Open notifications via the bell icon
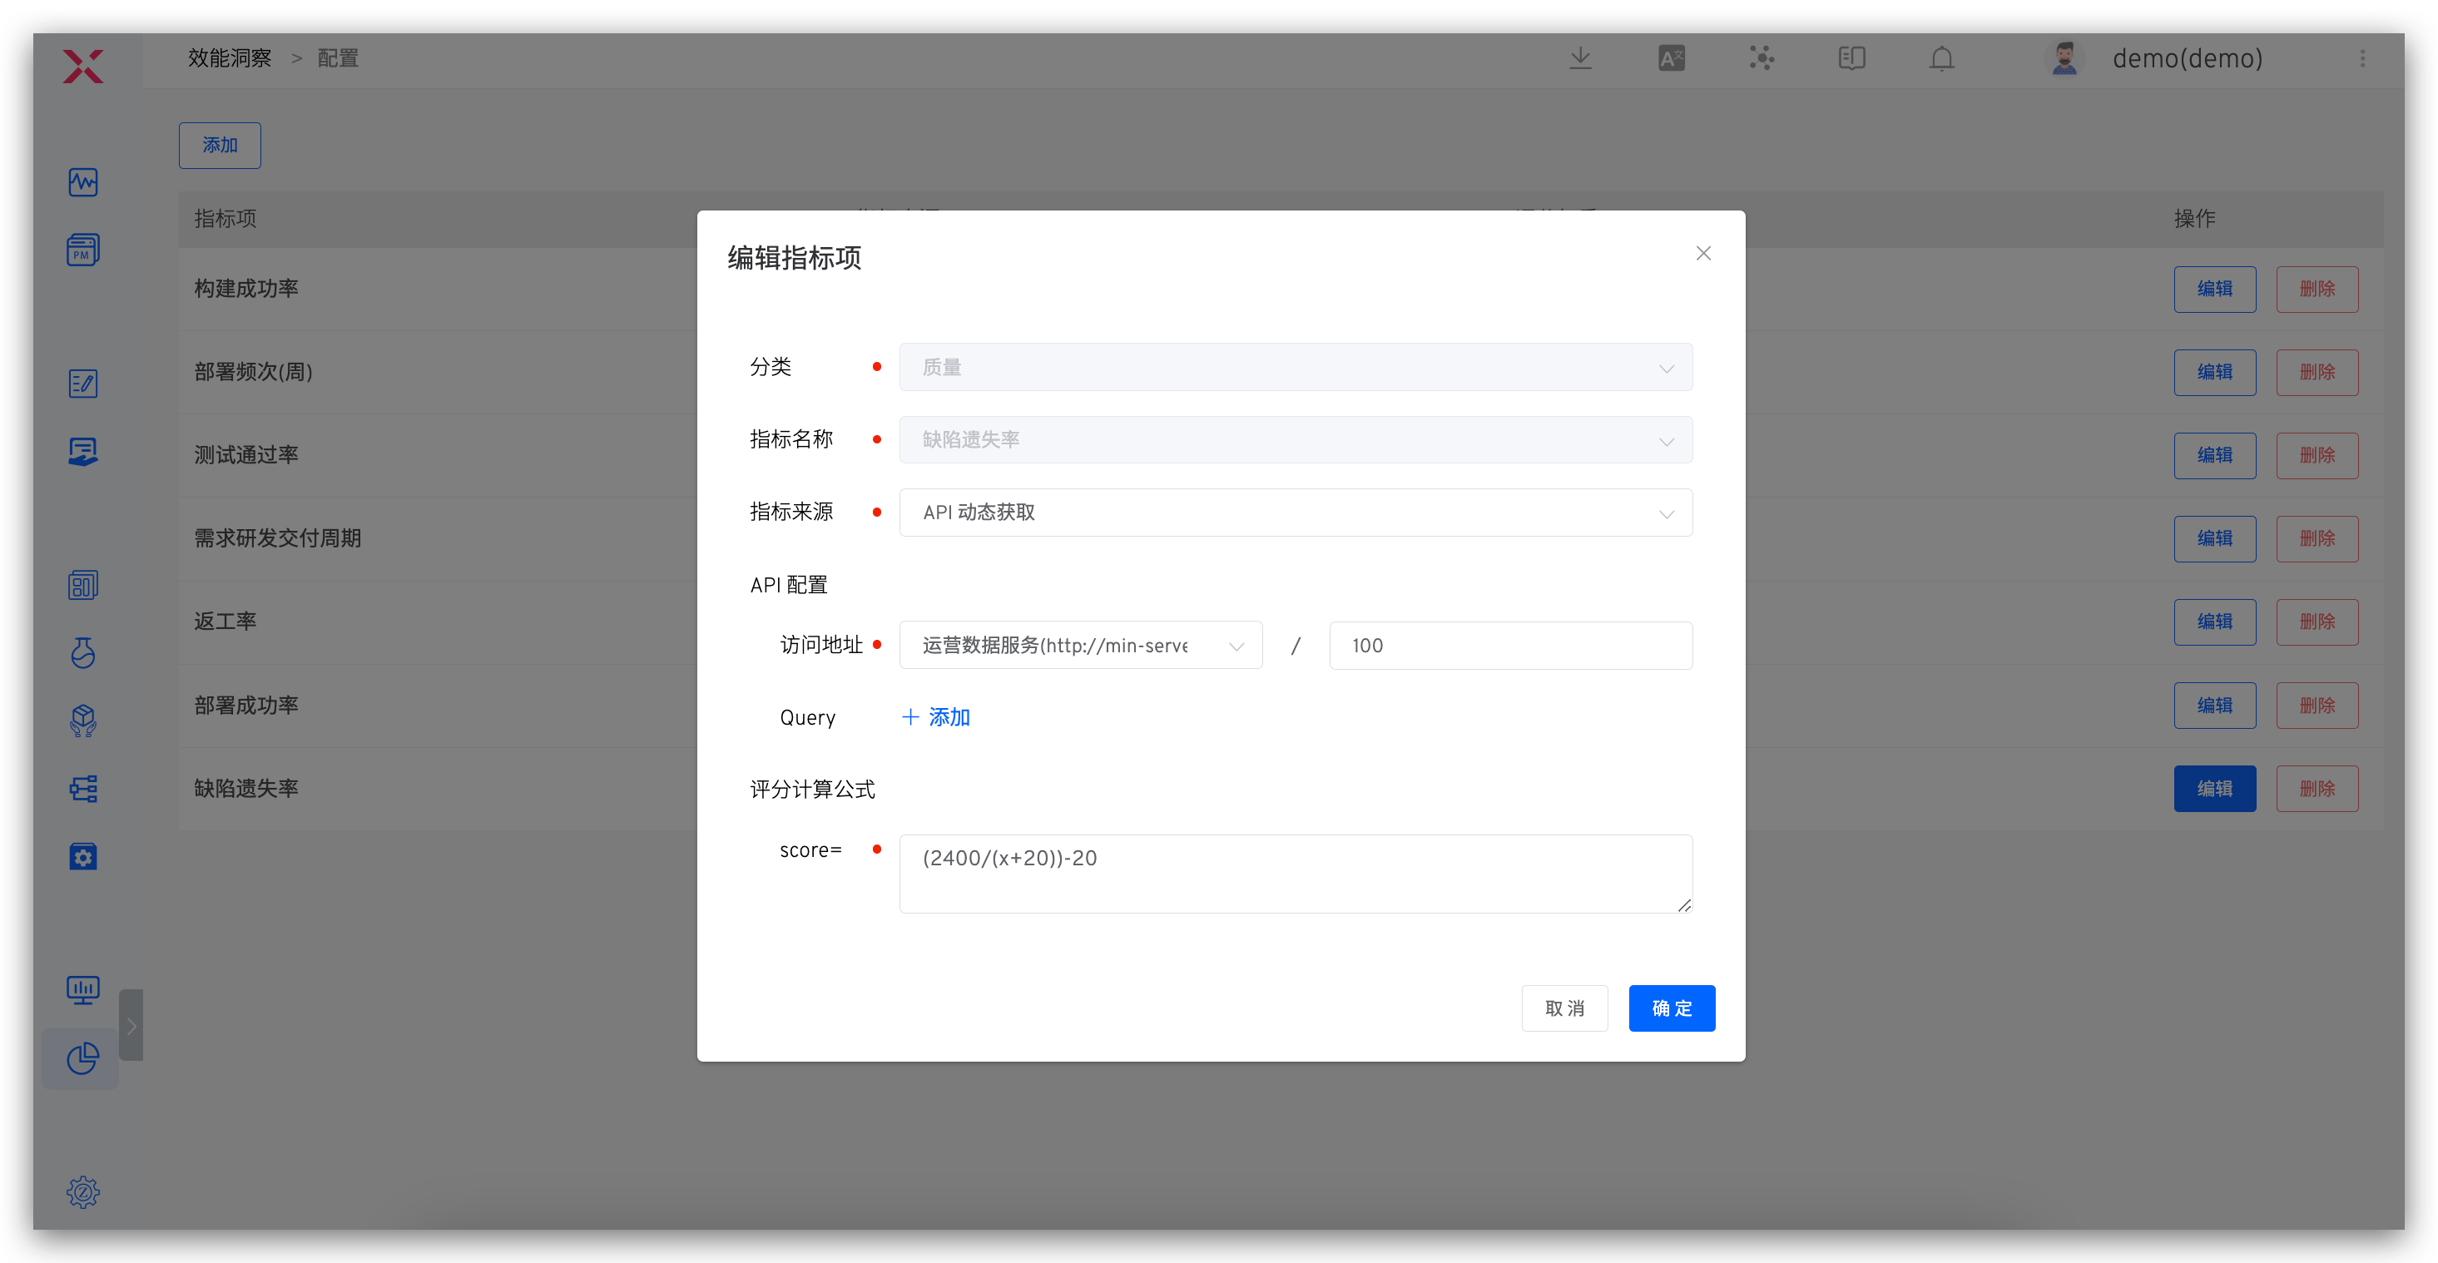Screen dimensions: 2438x1263 coord(1941,57)
